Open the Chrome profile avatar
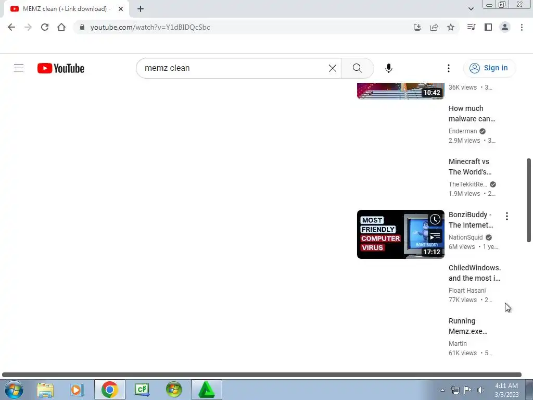 (505, 27)
